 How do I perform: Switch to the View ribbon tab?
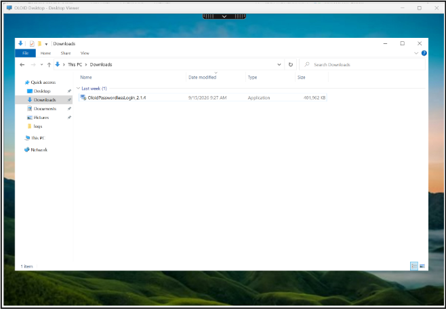85,53
